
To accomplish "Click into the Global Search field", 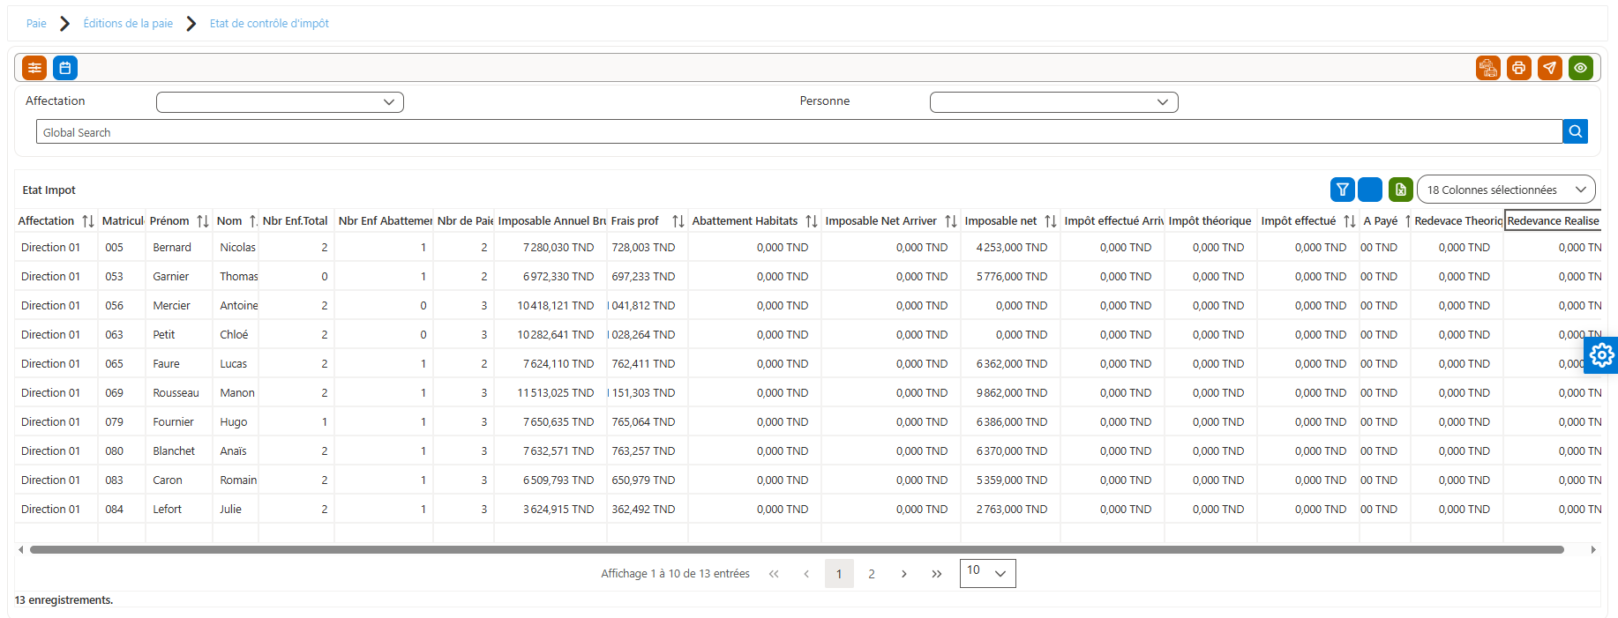I will click(x=799, y=132).
